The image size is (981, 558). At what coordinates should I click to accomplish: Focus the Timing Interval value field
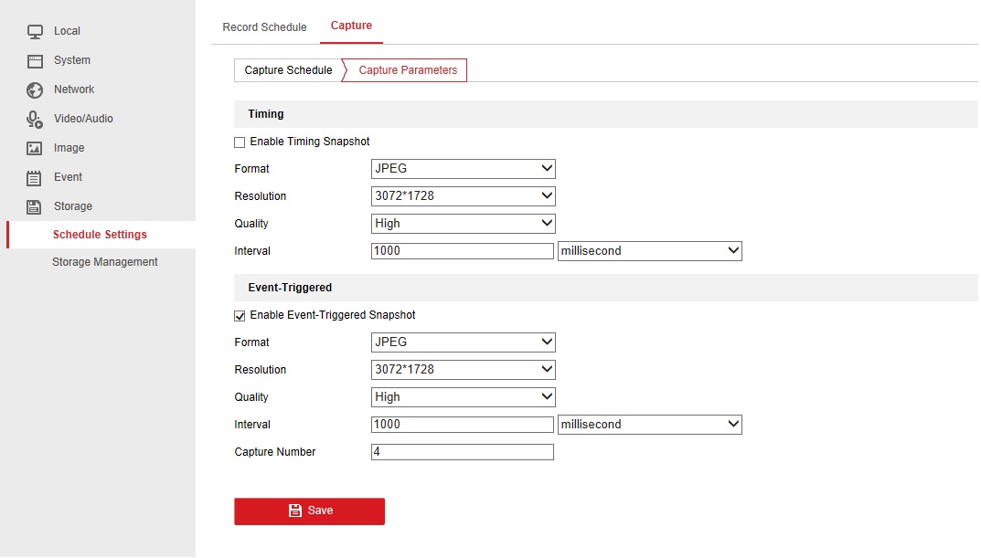pyautogui.click(x=462, y=251)
